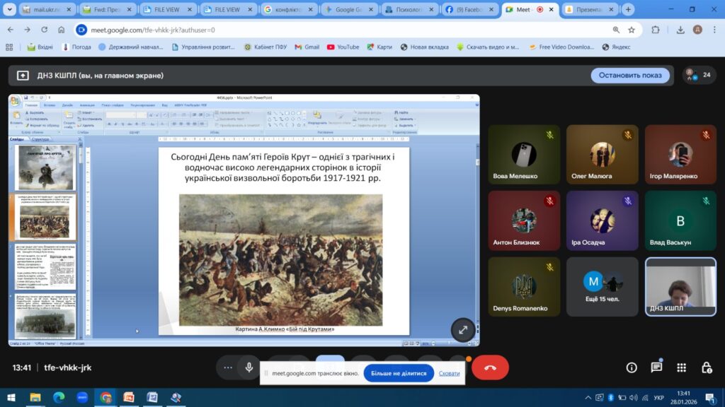Show participants list with 24 people
Screen dimensions: 725x407
point(697,75)
